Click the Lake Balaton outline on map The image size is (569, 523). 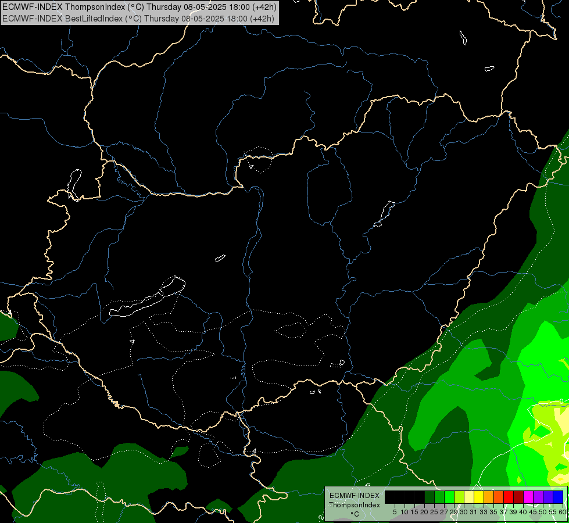pyautogui.click(x=147, y=298)
